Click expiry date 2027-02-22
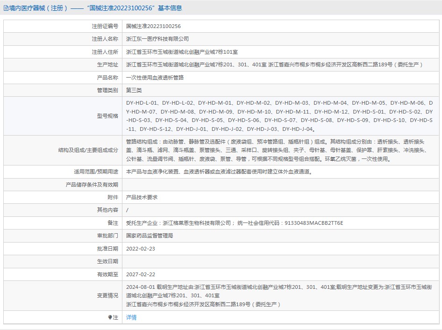 click(x=140, y=274)
